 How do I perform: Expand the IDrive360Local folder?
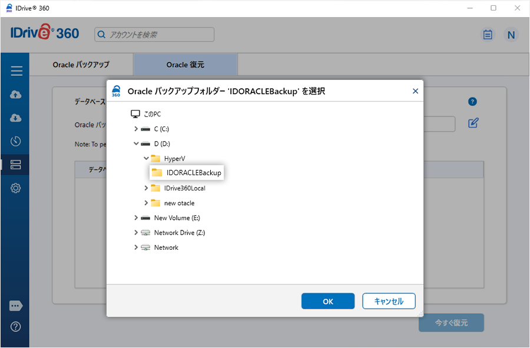point(147,188)
